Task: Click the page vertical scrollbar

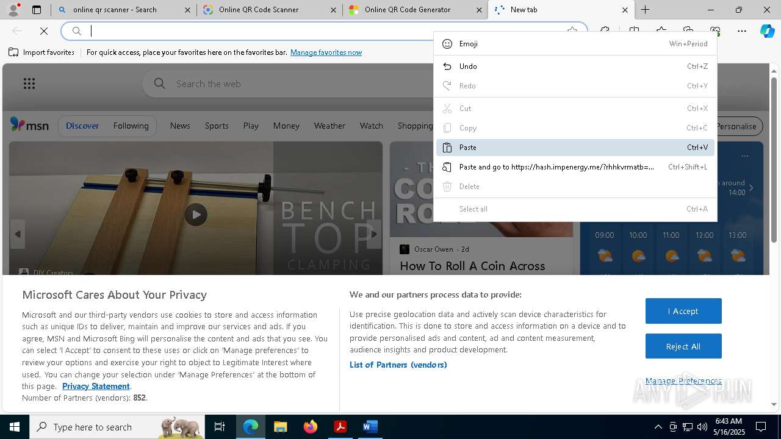Action: [774, 159]
